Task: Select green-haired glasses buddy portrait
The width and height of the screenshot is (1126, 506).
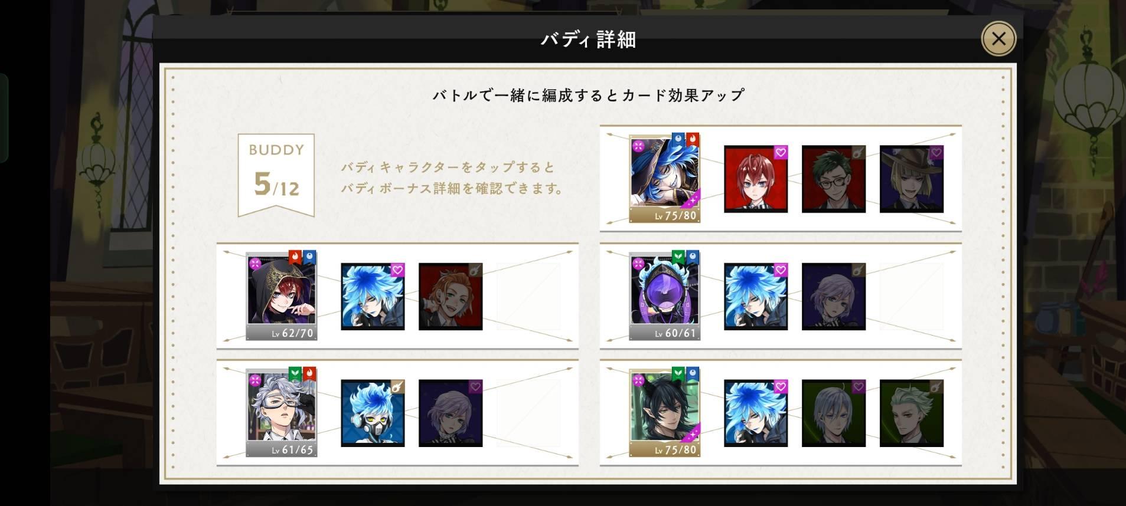Action: coord(834,179)
